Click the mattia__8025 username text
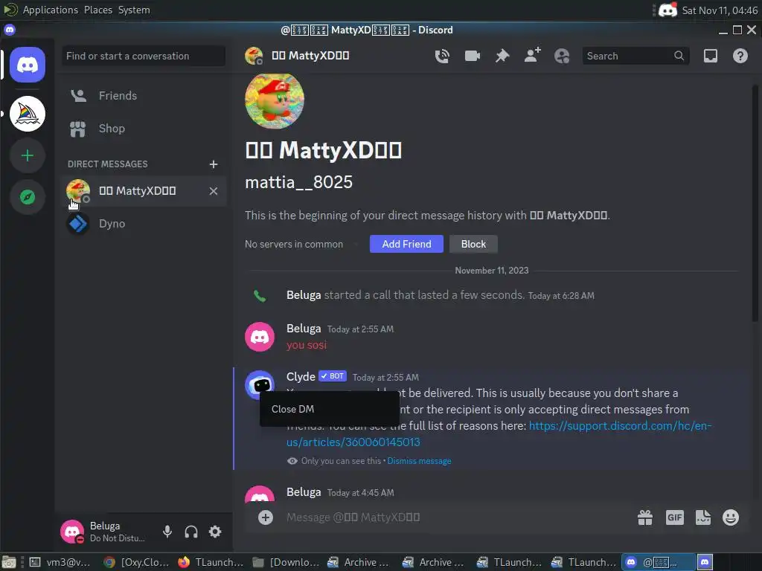 pos(298,182)
